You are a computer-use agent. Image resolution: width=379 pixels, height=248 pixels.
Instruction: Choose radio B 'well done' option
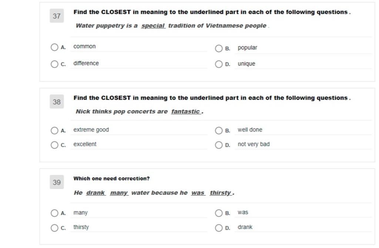pyautogui.click(x=219, y=131)
